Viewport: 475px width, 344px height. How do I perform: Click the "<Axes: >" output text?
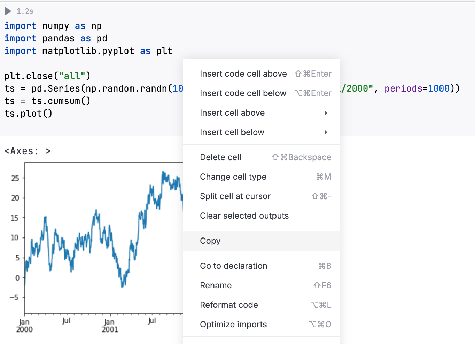[27, 151]
